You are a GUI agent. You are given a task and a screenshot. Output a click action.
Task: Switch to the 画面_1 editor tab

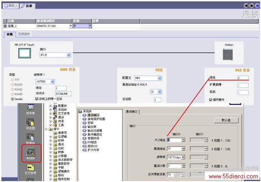pyautogui.click(x=11, y=5)
